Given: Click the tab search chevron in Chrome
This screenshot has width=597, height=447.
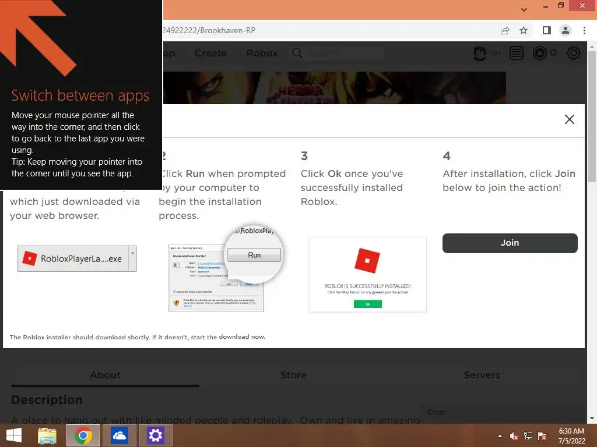Looking at the screenshot, I should point(524,9).
